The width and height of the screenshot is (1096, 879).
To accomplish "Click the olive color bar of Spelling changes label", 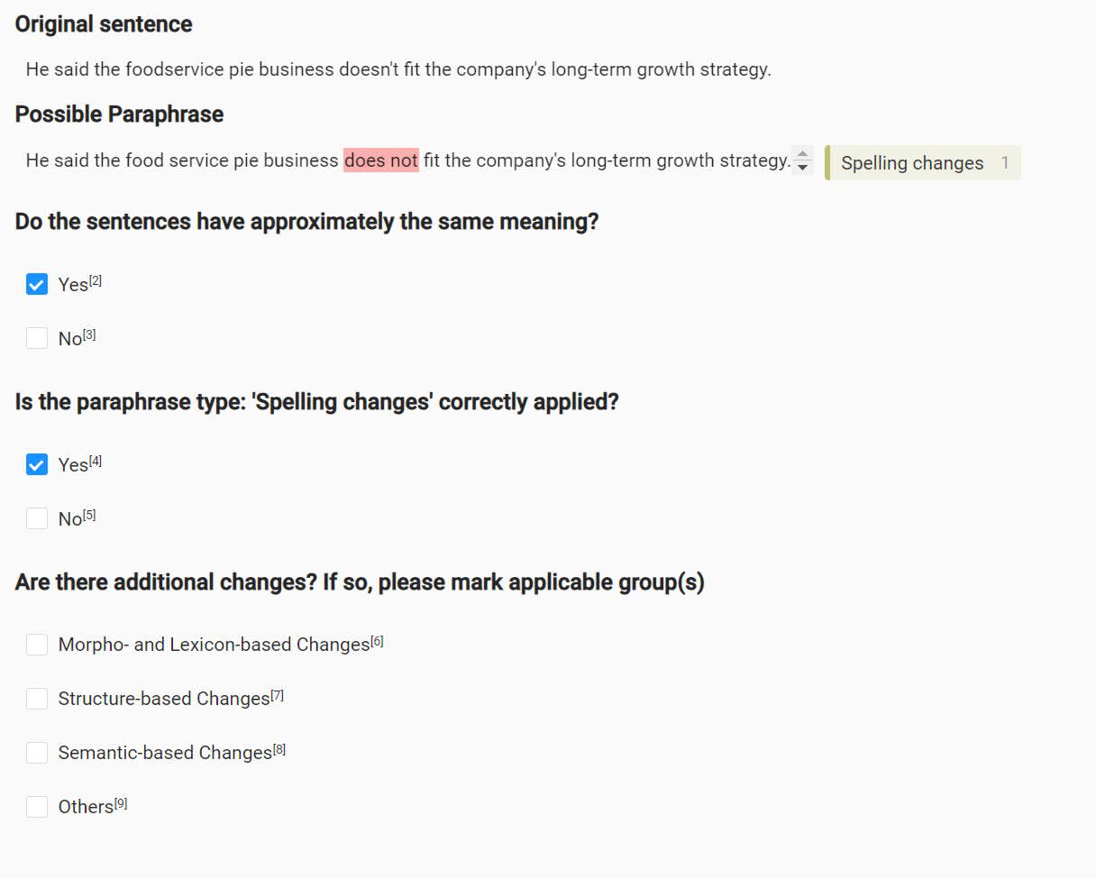I will pos(827,163).
